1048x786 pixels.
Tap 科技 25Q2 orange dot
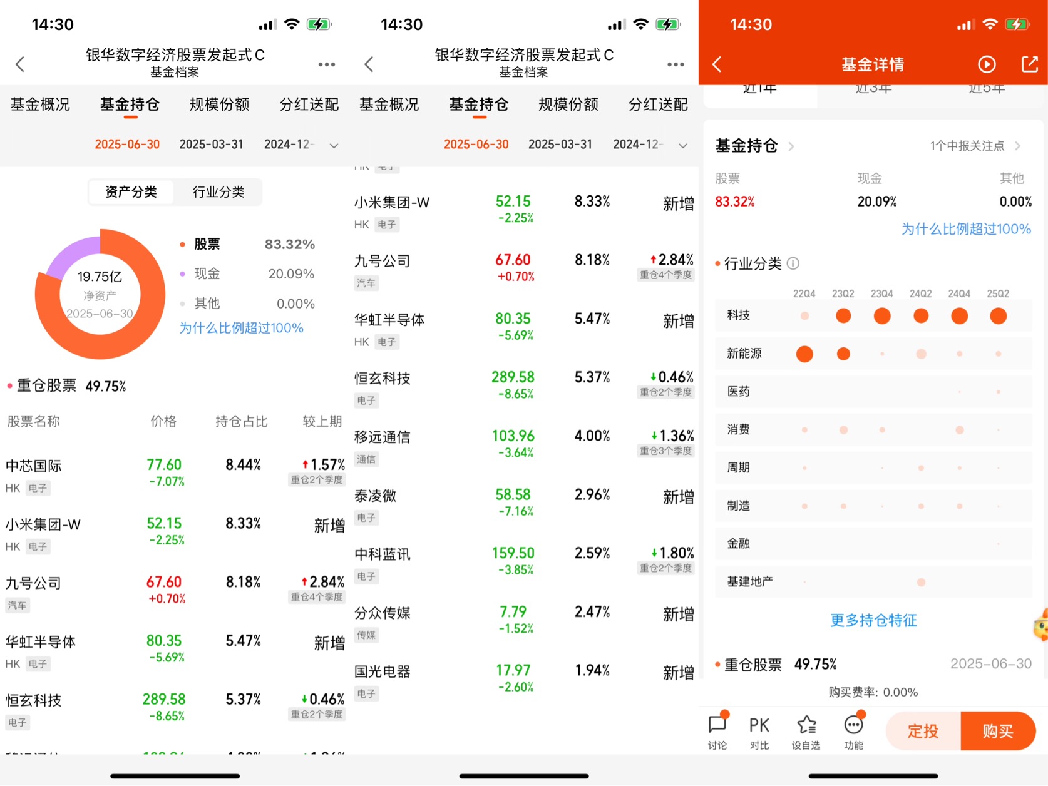point(998,316)
